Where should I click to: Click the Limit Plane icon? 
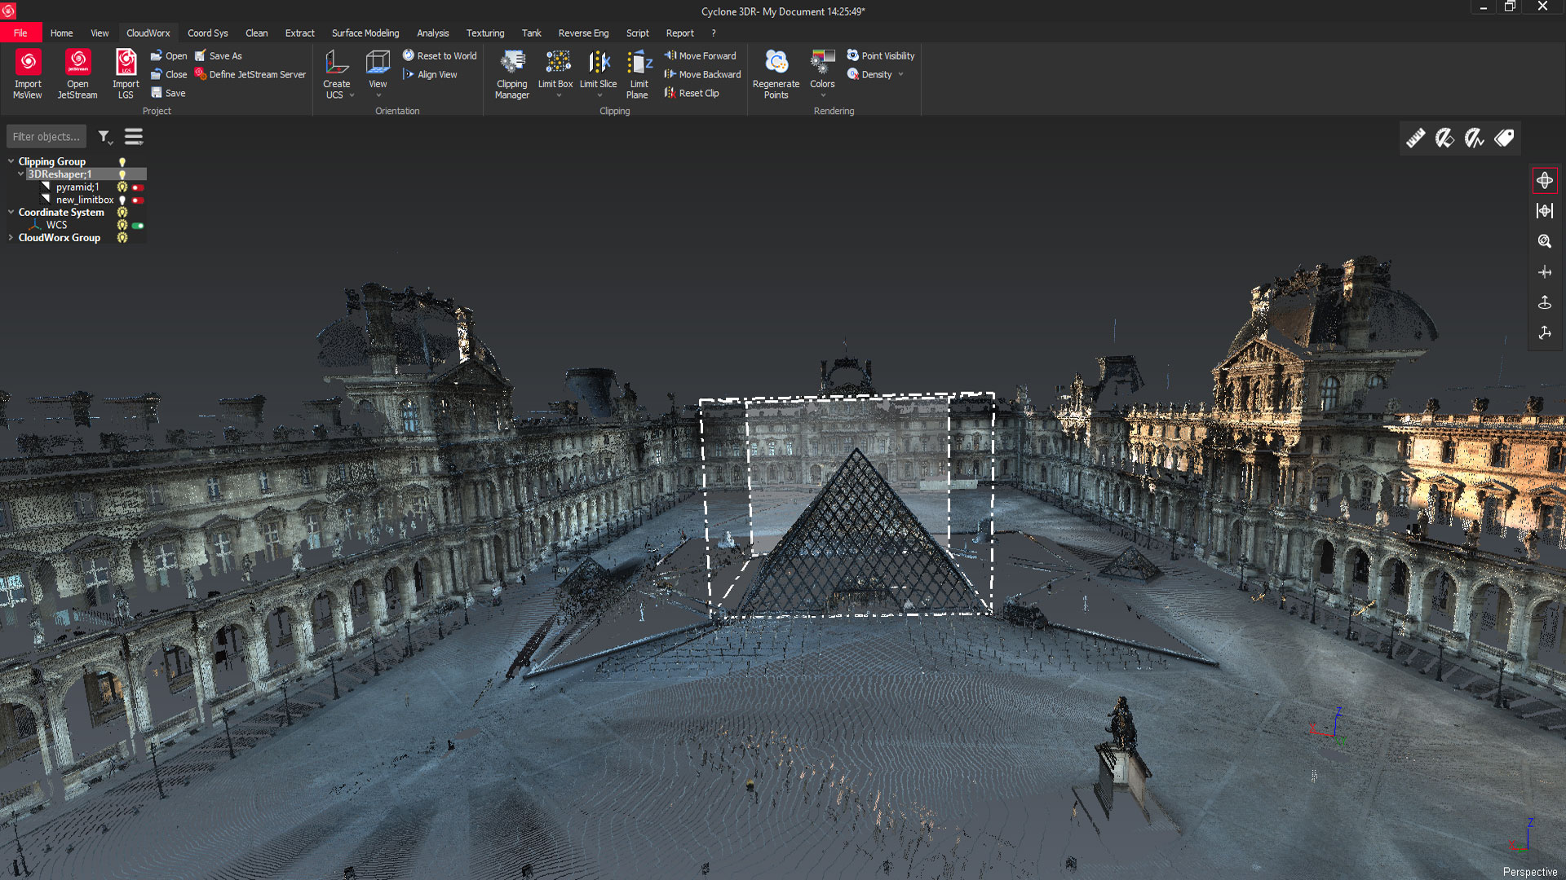tap(639, 64)
